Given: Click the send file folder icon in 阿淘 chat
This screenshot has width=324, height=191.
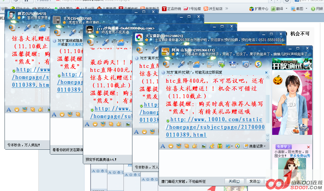Looking at the screenshot, I should (x=196, y=64).
